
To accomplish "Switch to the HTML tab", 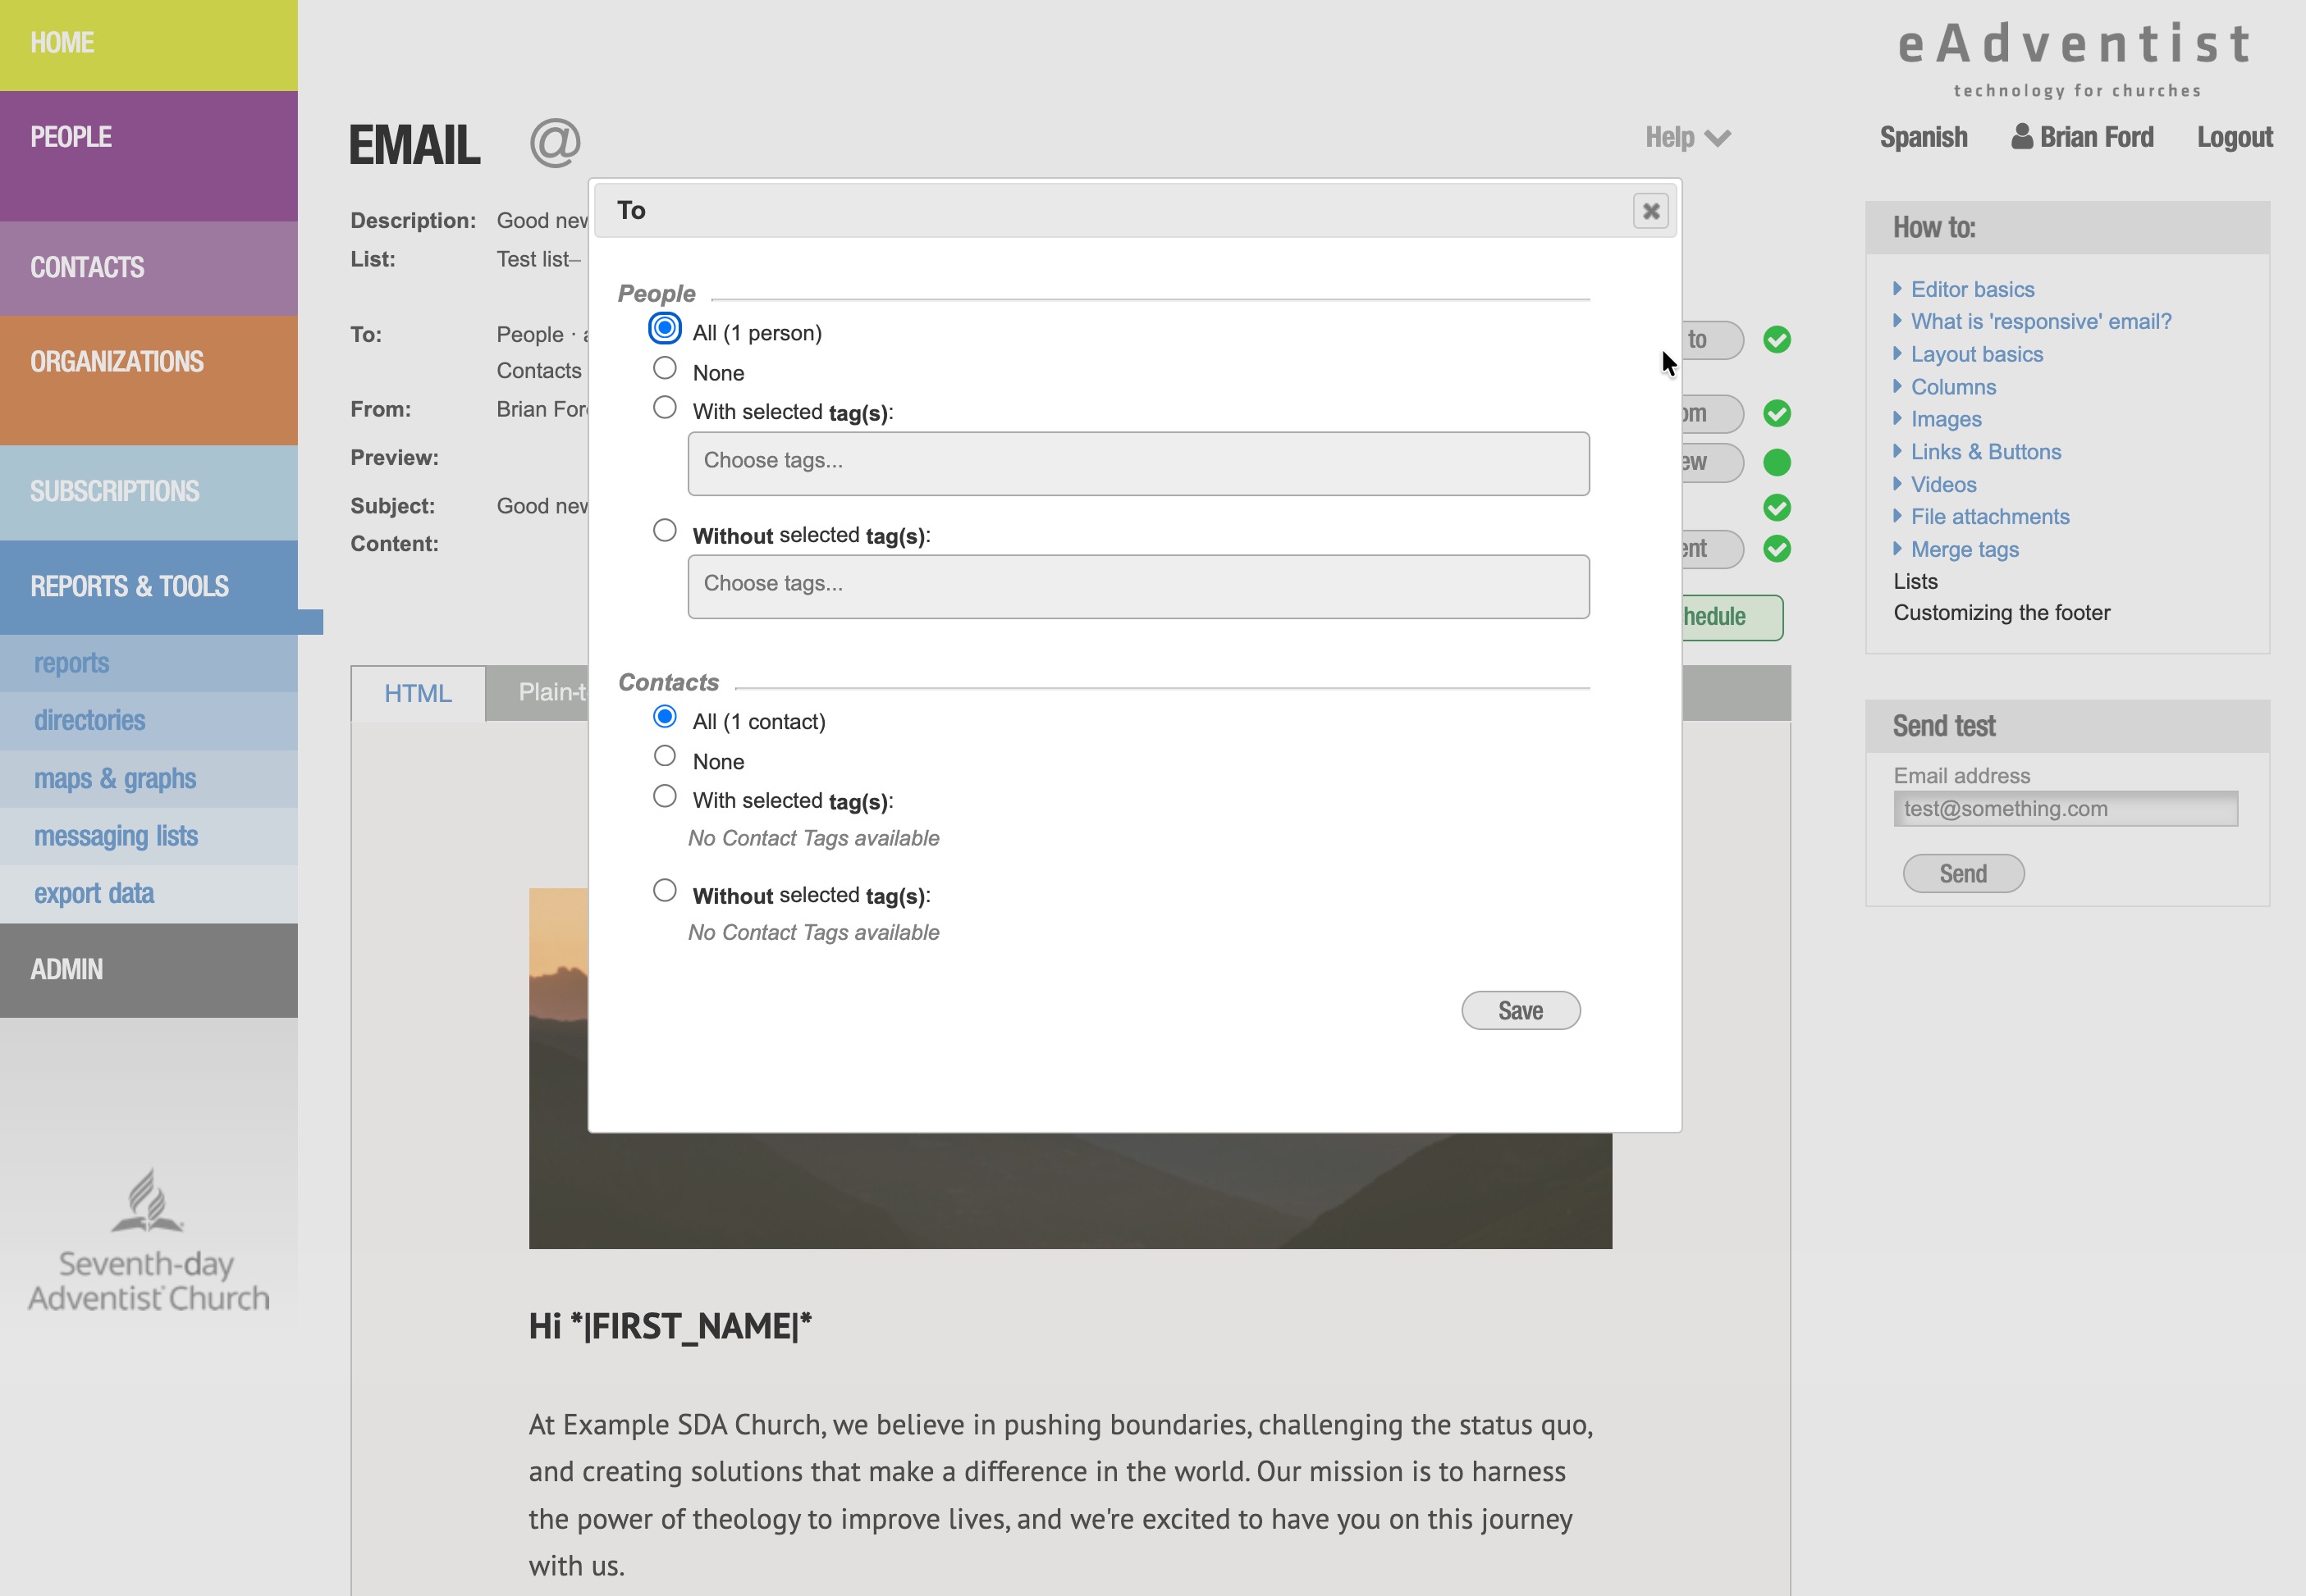I will pos(417,693).
